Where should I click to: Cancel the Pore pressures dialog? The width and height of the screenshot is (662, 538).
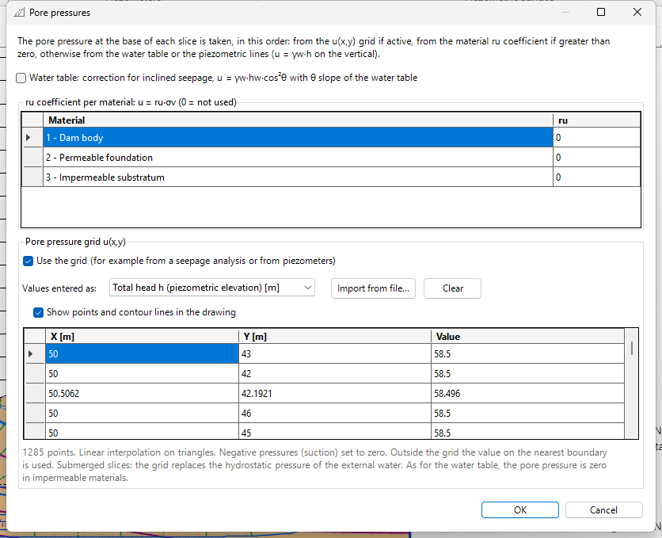(603, 509)
